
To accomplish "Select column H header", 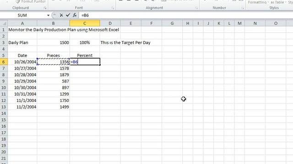I will (x=188, y=23).
